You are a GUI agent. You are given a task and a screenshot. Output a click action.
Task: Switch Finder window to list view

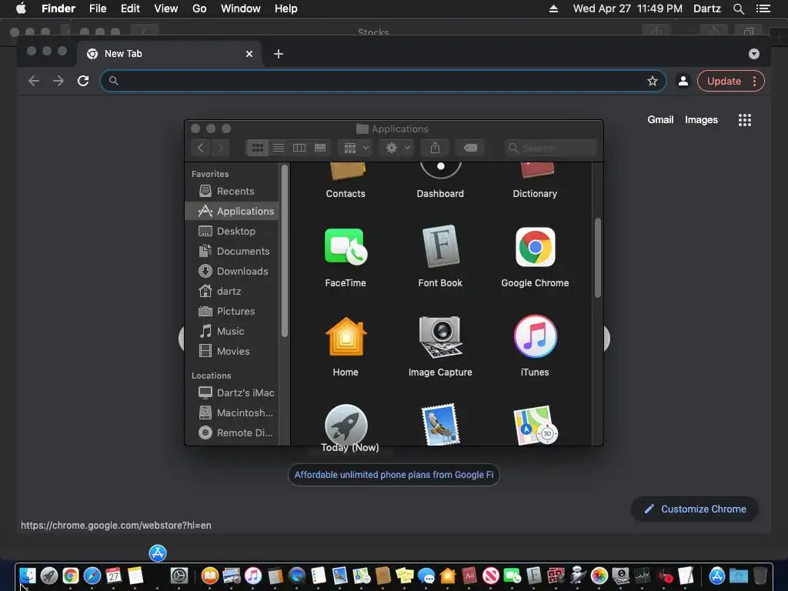click(279, 148)
